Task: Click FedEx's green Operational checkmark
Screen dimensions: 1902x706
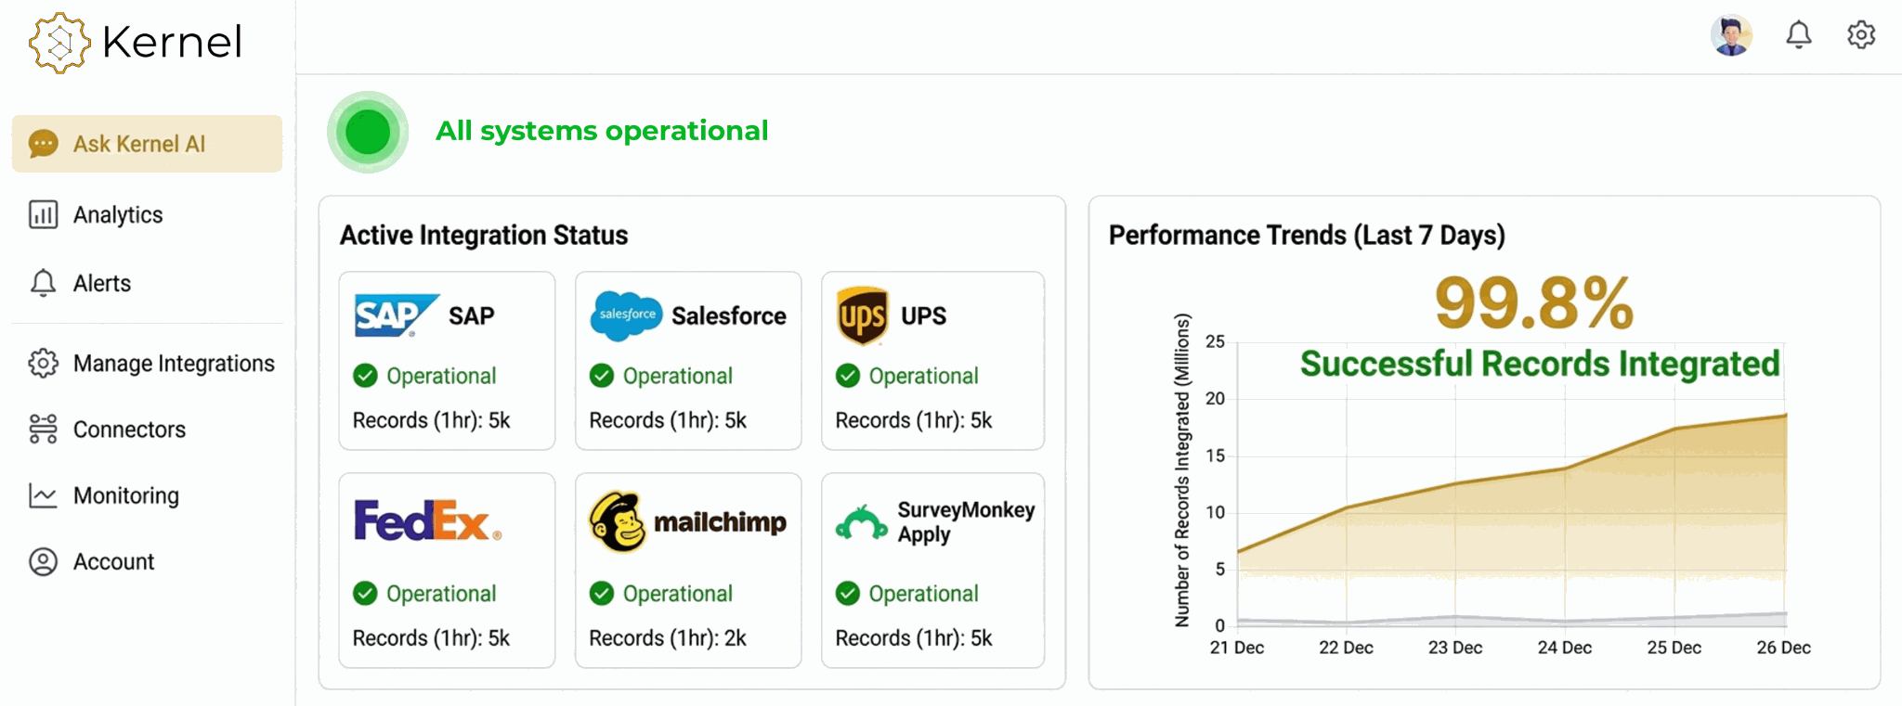Action: click(366, 594)
